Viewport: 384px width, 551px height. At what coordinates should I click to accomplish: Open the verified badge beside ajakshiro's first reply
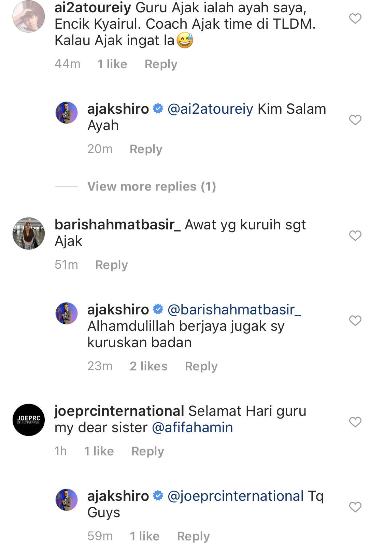pos(158,109)
